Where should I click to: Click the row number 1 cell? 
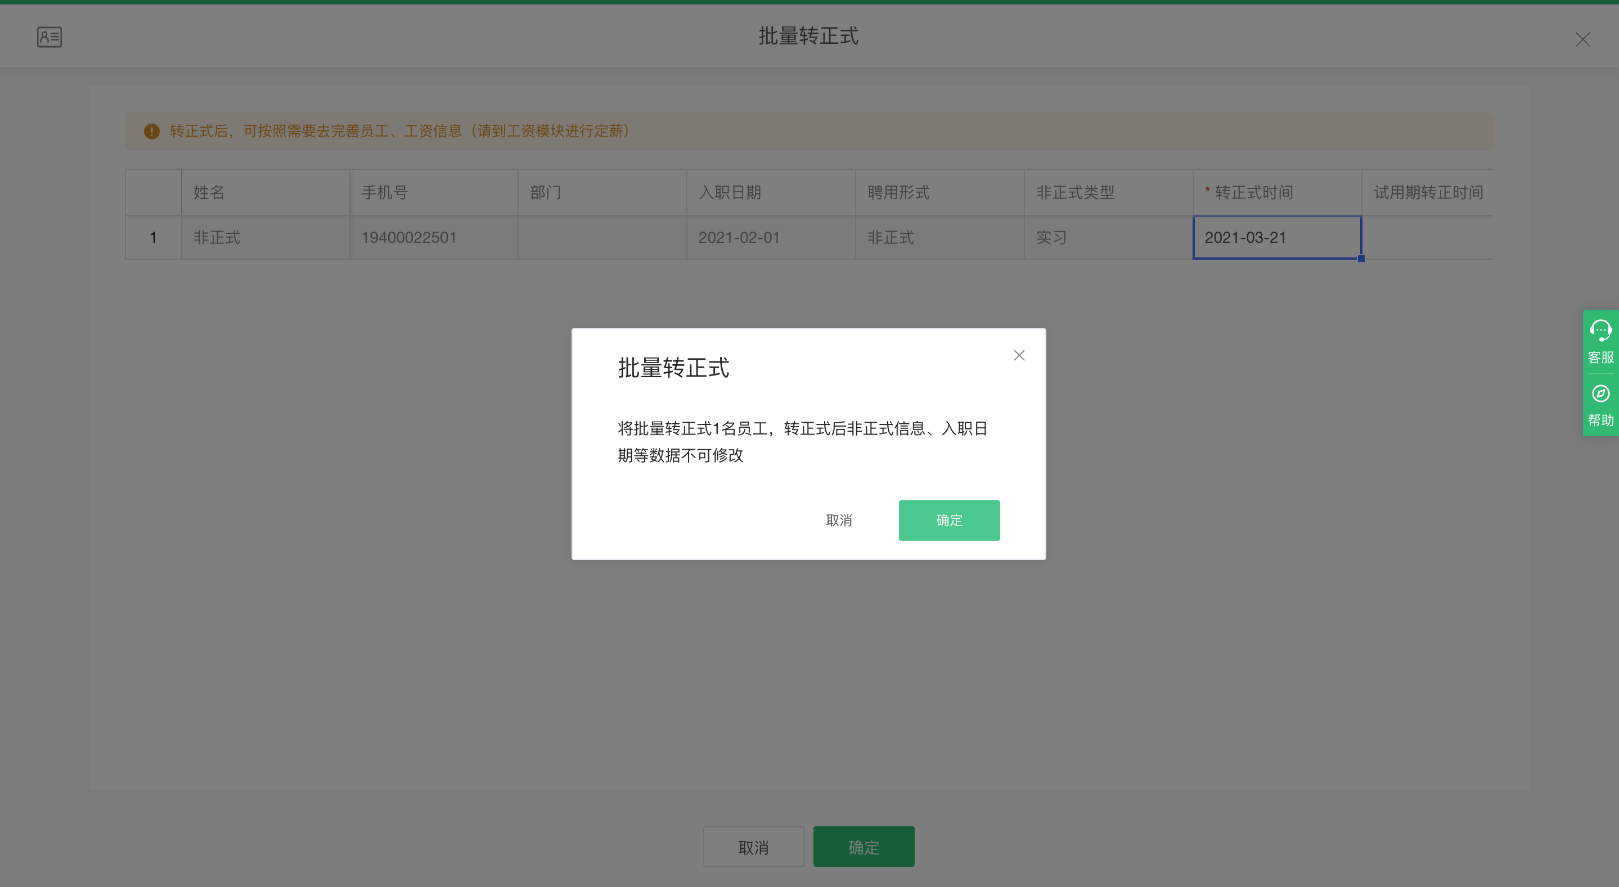click(x=154, y=237)
